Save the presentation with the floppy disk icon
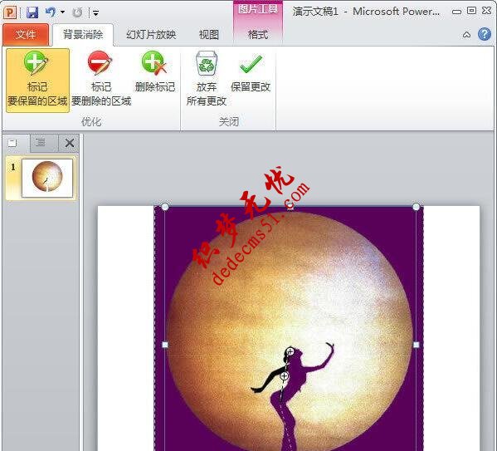The image size is (497, 451). 32,12
